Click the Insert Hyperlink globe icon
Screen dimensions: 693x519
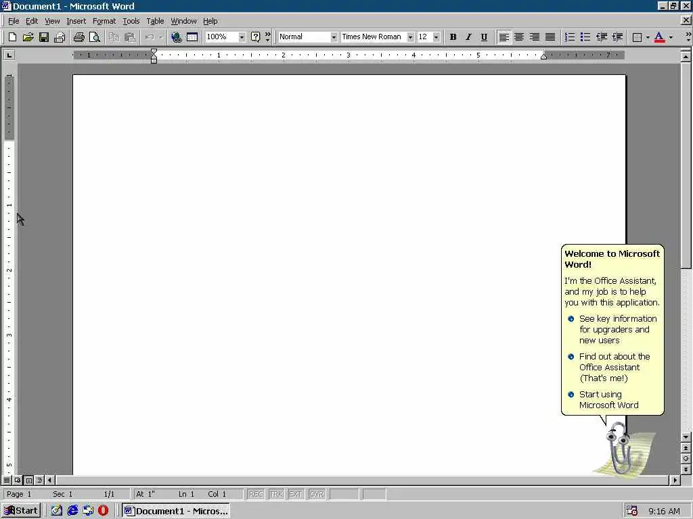(177, 37)
